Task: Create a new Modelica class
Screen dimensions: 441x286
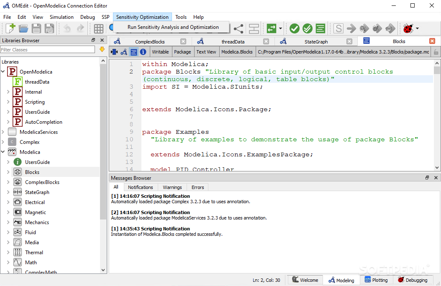Action: [x=10, y=28]
